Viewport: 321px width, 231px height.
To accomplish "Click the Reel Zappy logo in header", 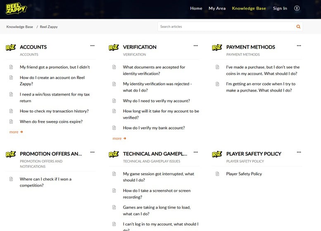I will [x=17, y=8].
